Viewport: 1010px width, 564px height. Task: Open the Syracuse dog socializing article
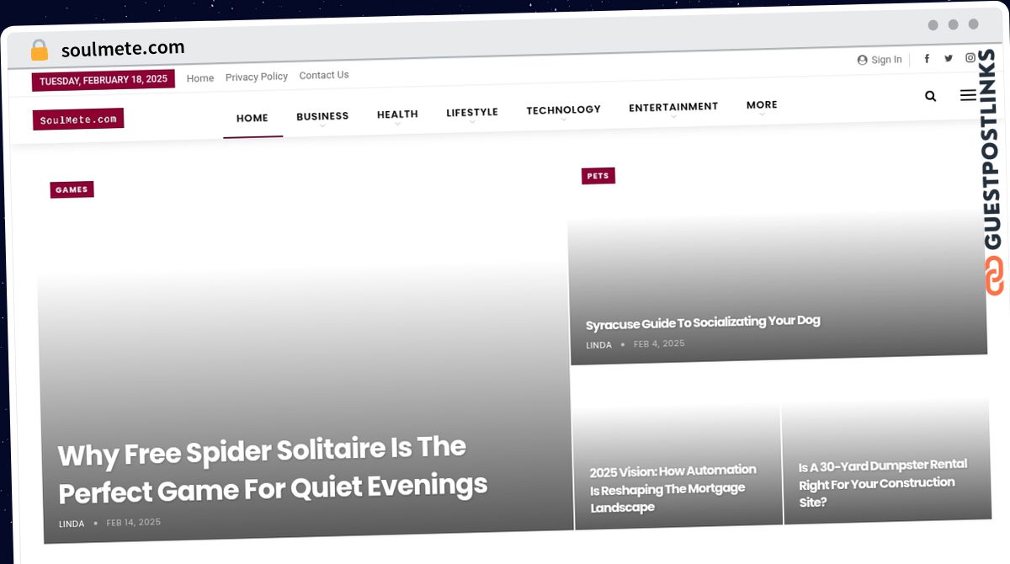tap(703, 322)
